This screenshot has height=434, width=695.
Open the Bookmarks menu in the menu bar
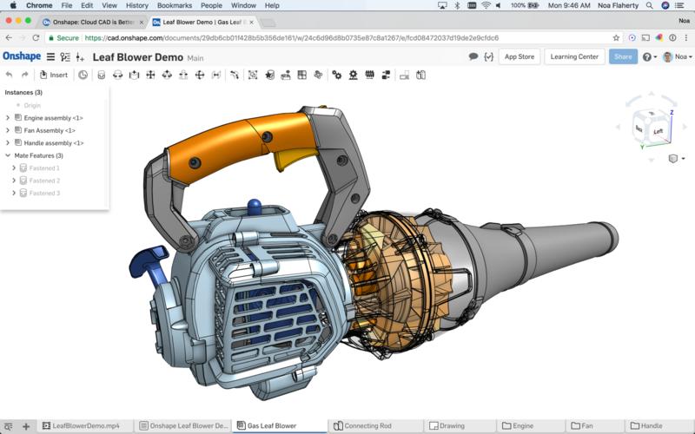[174, 5]
